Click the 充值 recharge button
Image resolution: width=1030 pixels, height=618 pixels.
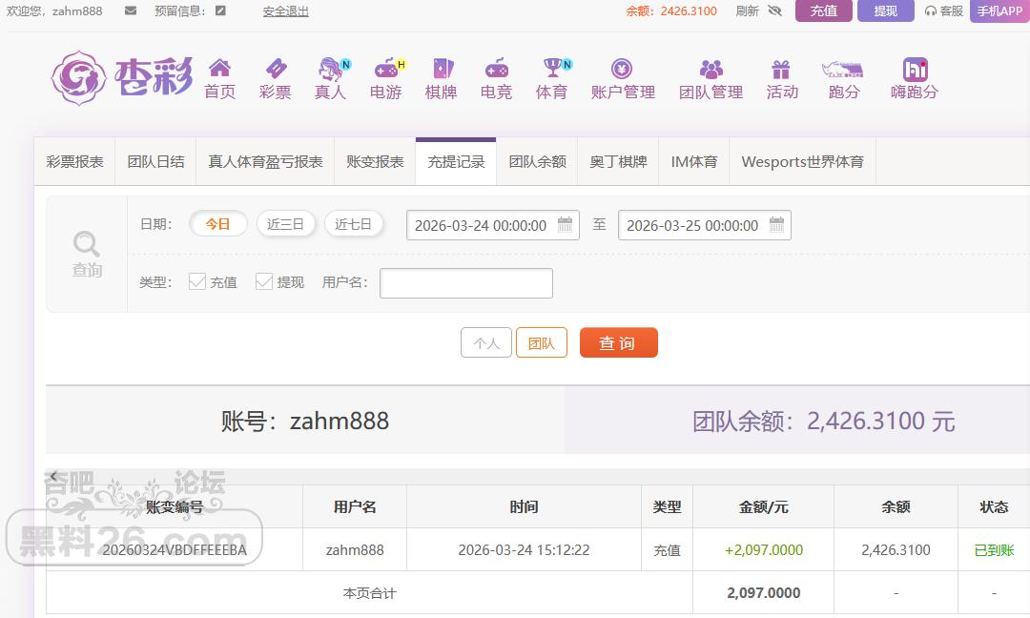824,10
